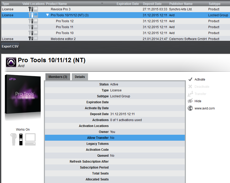This screenshot has width=230, height=183.
Task: Click Deposit Date 31.12.2015 12:11 detail row
Action: click(x=115, y=114)
